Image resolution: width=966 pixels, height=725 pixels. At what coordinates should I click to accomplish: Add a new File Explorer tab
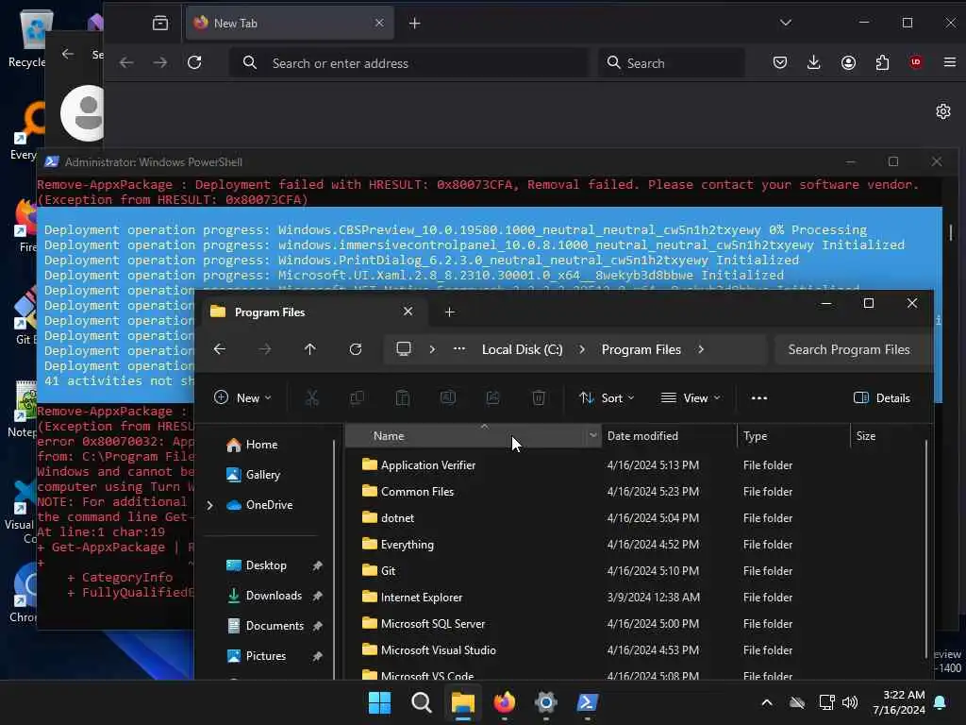450,312
